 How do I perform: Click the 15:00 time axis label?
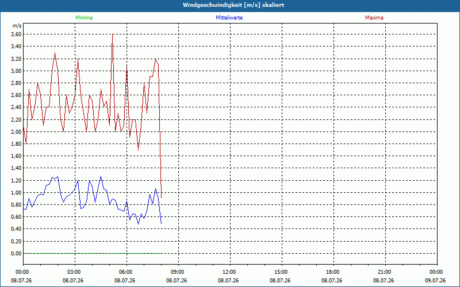pyautogui.click(x=282, y=272)
